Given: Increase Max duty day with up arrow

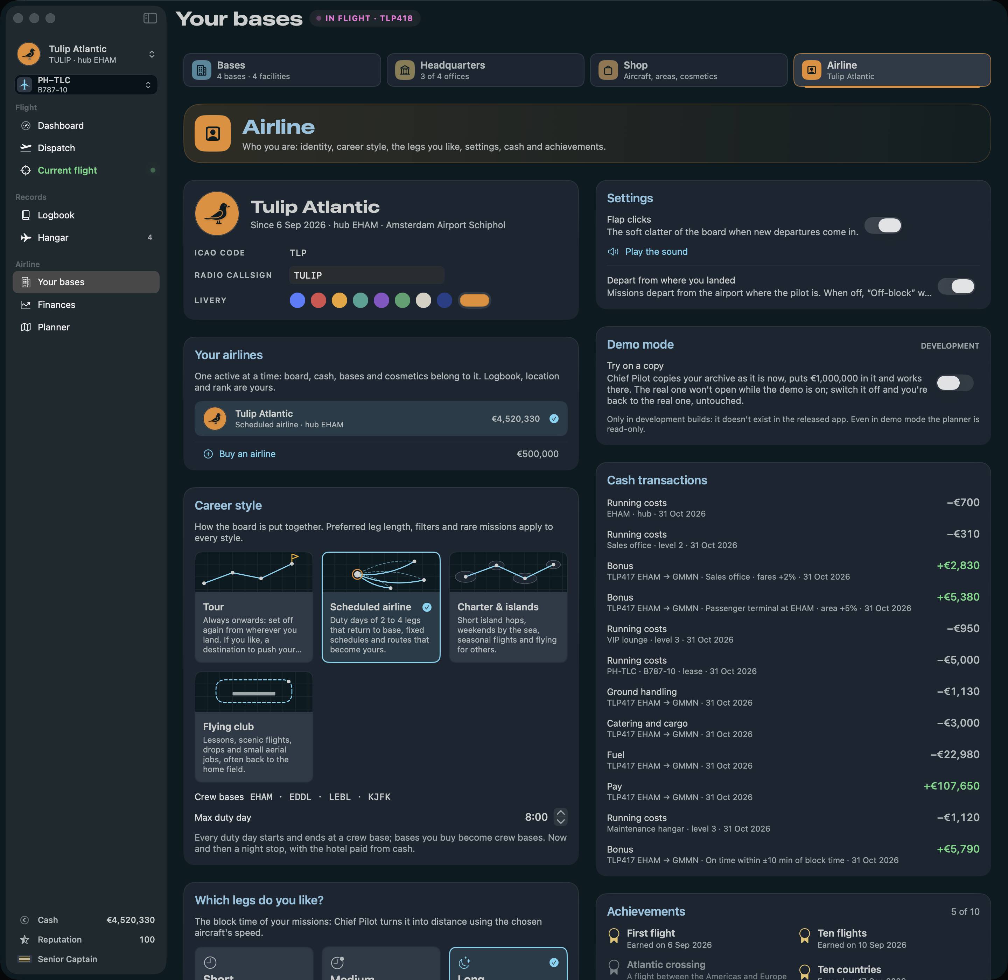Looking at the screenshot, I should [561, 812].
